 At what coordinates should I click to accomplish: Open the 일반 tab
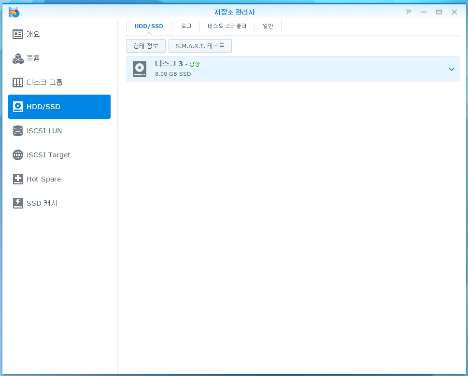tap(268, 26)
